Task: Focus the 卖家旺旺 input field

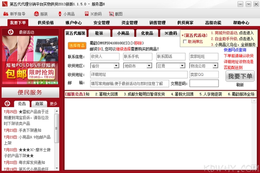Action: click(x=204, y=56)
